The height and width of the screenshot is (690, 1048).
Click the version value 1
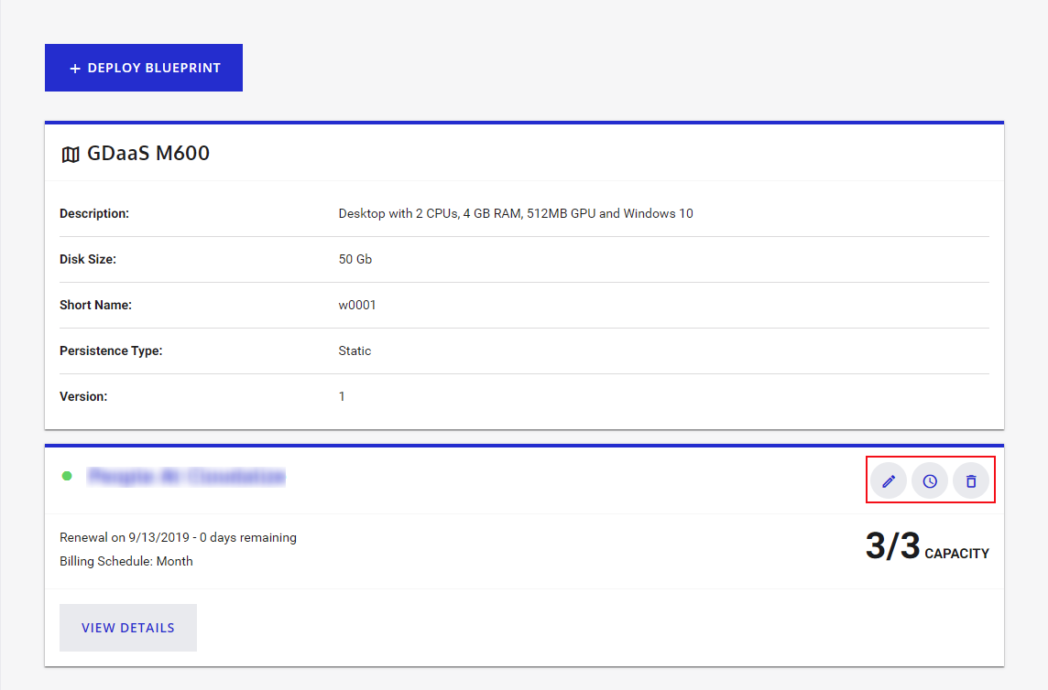click(342, 397)
